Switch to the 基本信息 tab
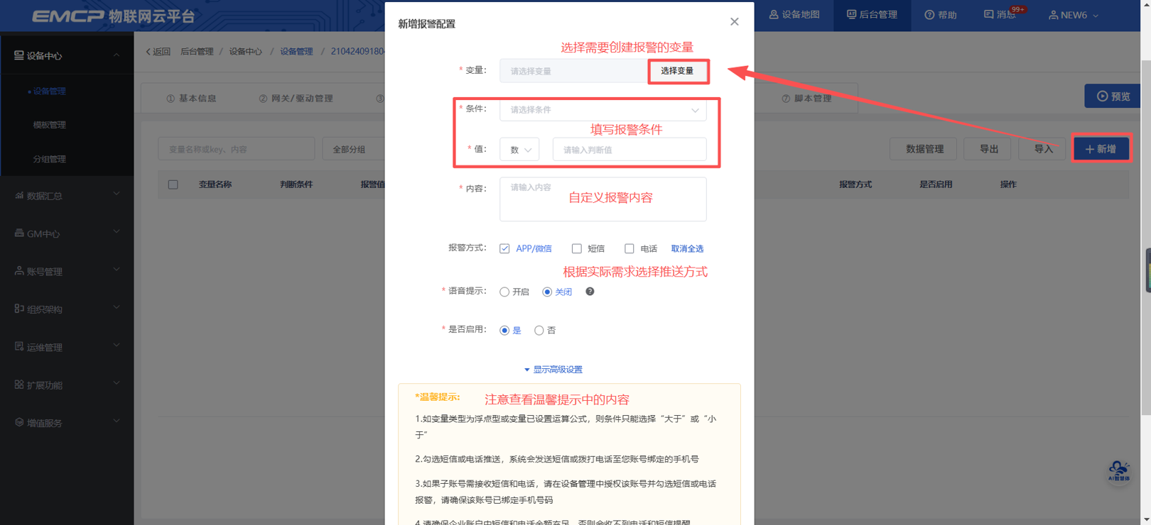This screenshot has width=1151, height=525. click(x=191, y=99)
